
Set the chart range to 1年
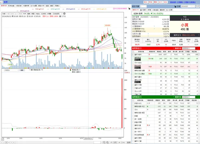click(x=119, y=142)
